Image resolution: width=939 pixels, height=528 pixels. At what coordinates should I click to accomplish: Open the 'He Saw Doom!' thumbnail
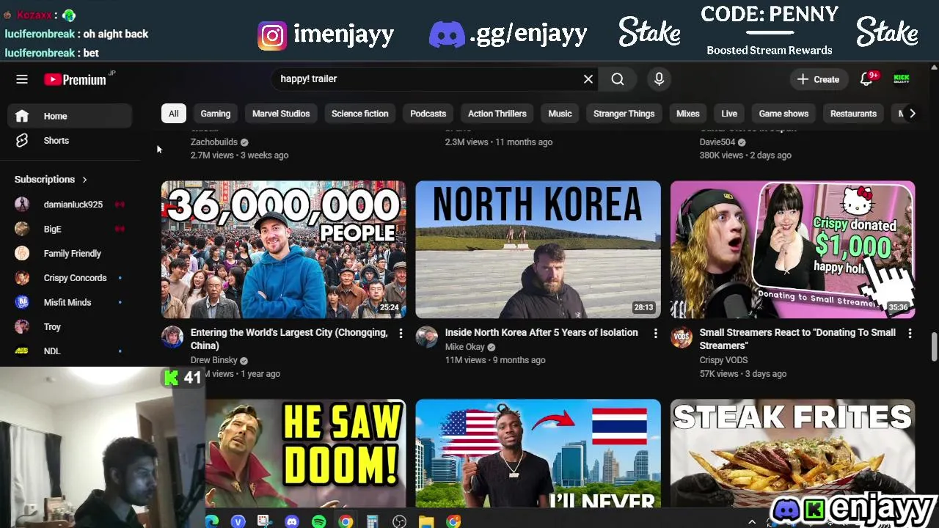pos(305,453)
